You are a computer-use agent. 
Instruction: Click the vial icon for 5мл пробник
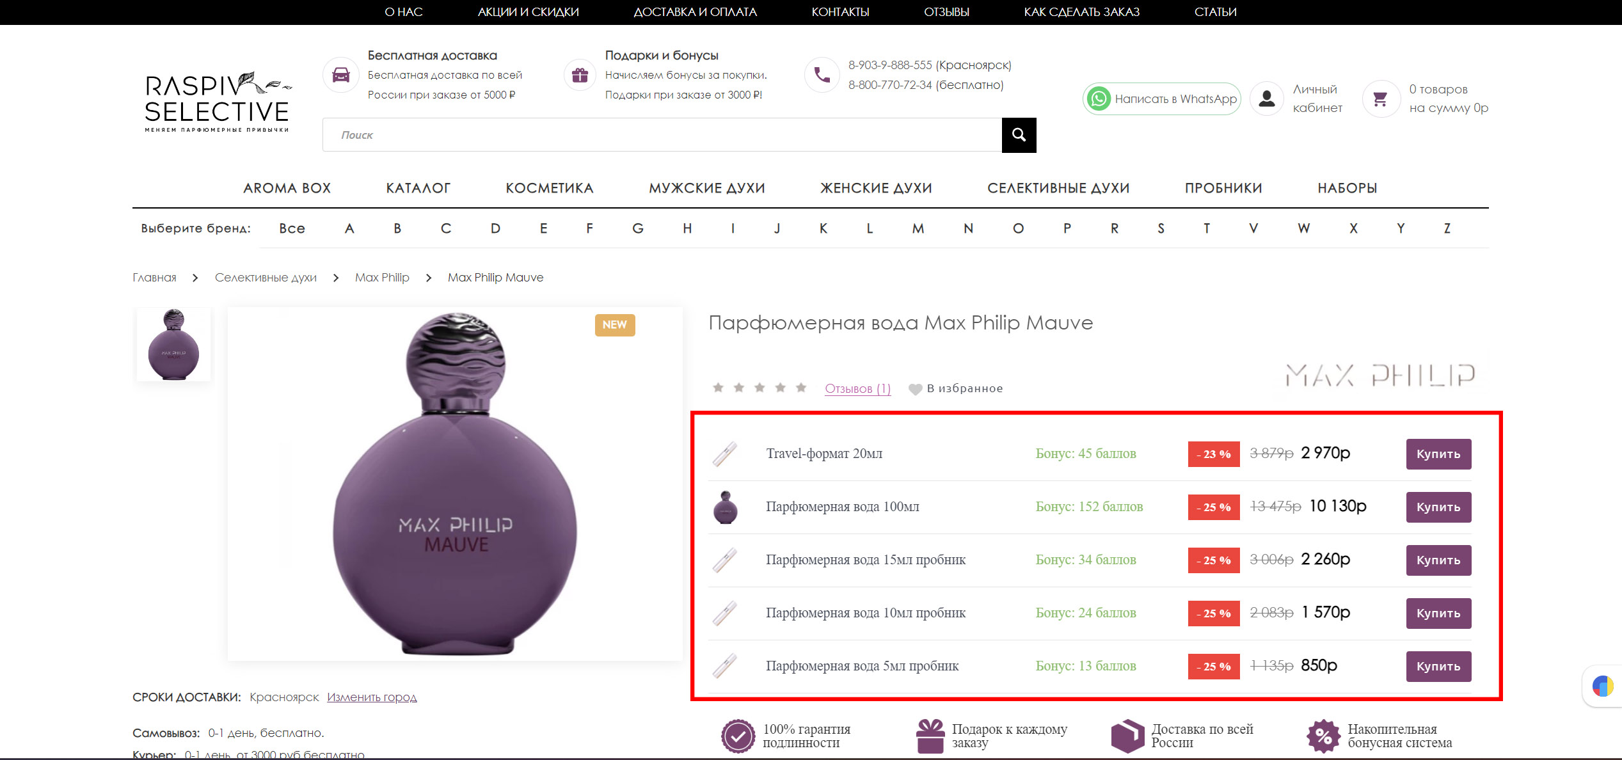(x=725, y=667)
